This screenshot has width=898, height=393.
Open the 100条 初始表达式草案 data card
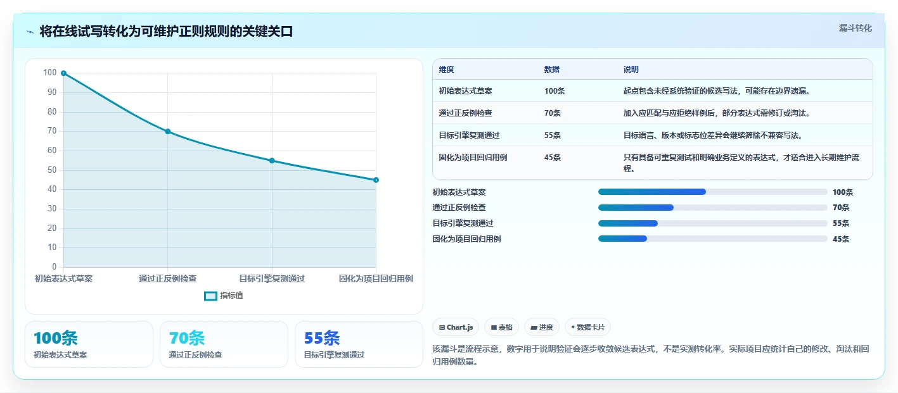[89, 344]
